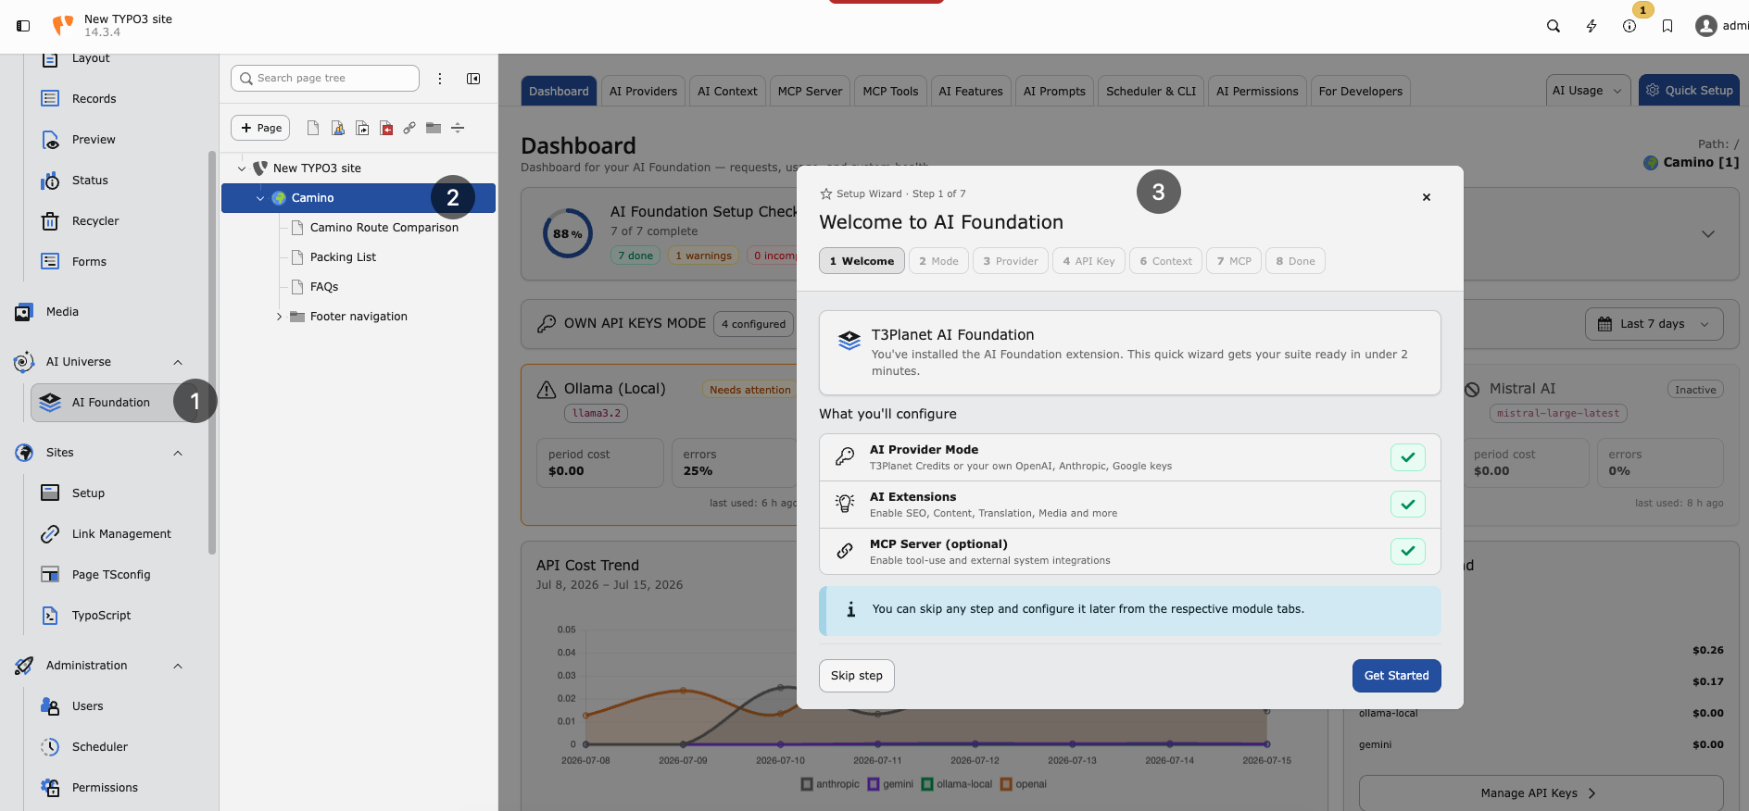1749x811 pixels.
Task: Collapse the Sites menu group
Action: click(x=178, y=453)
